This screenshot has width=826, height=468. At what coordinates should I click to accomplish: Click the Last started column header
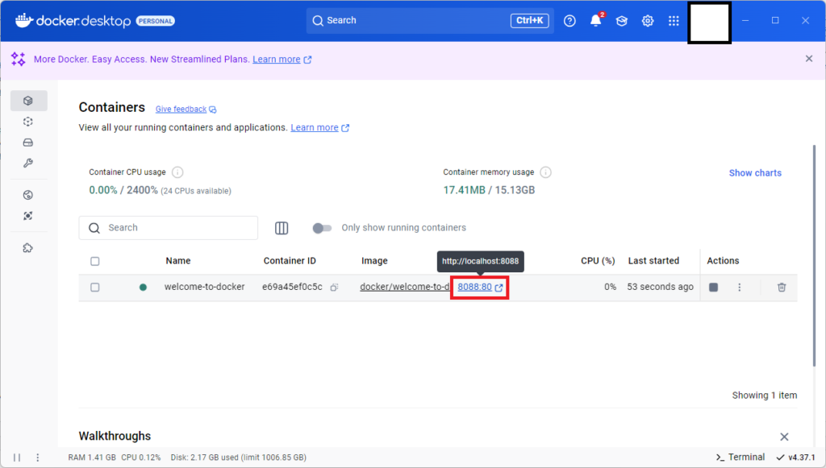[653, 261]
